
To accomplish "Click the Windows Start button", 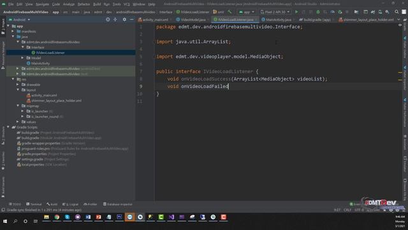I will (x=5, y=221).
